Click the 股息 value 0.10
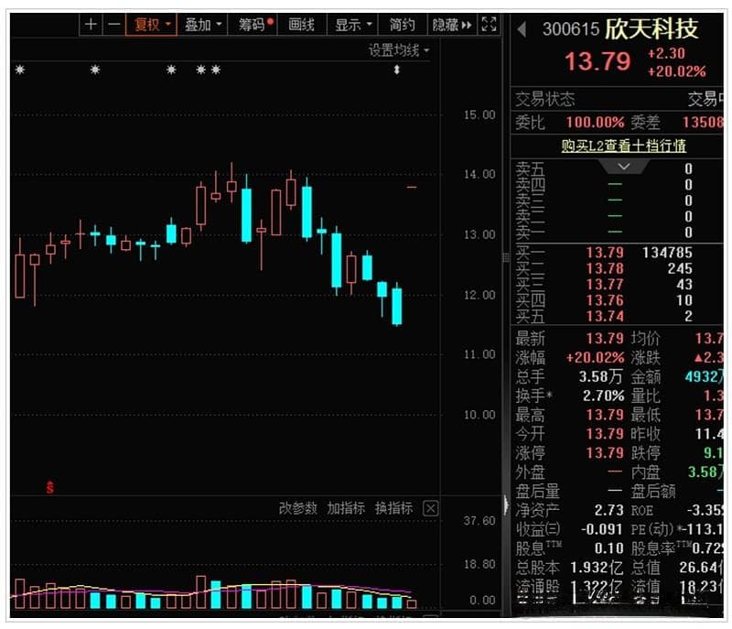732x629 pixels. 608,548
